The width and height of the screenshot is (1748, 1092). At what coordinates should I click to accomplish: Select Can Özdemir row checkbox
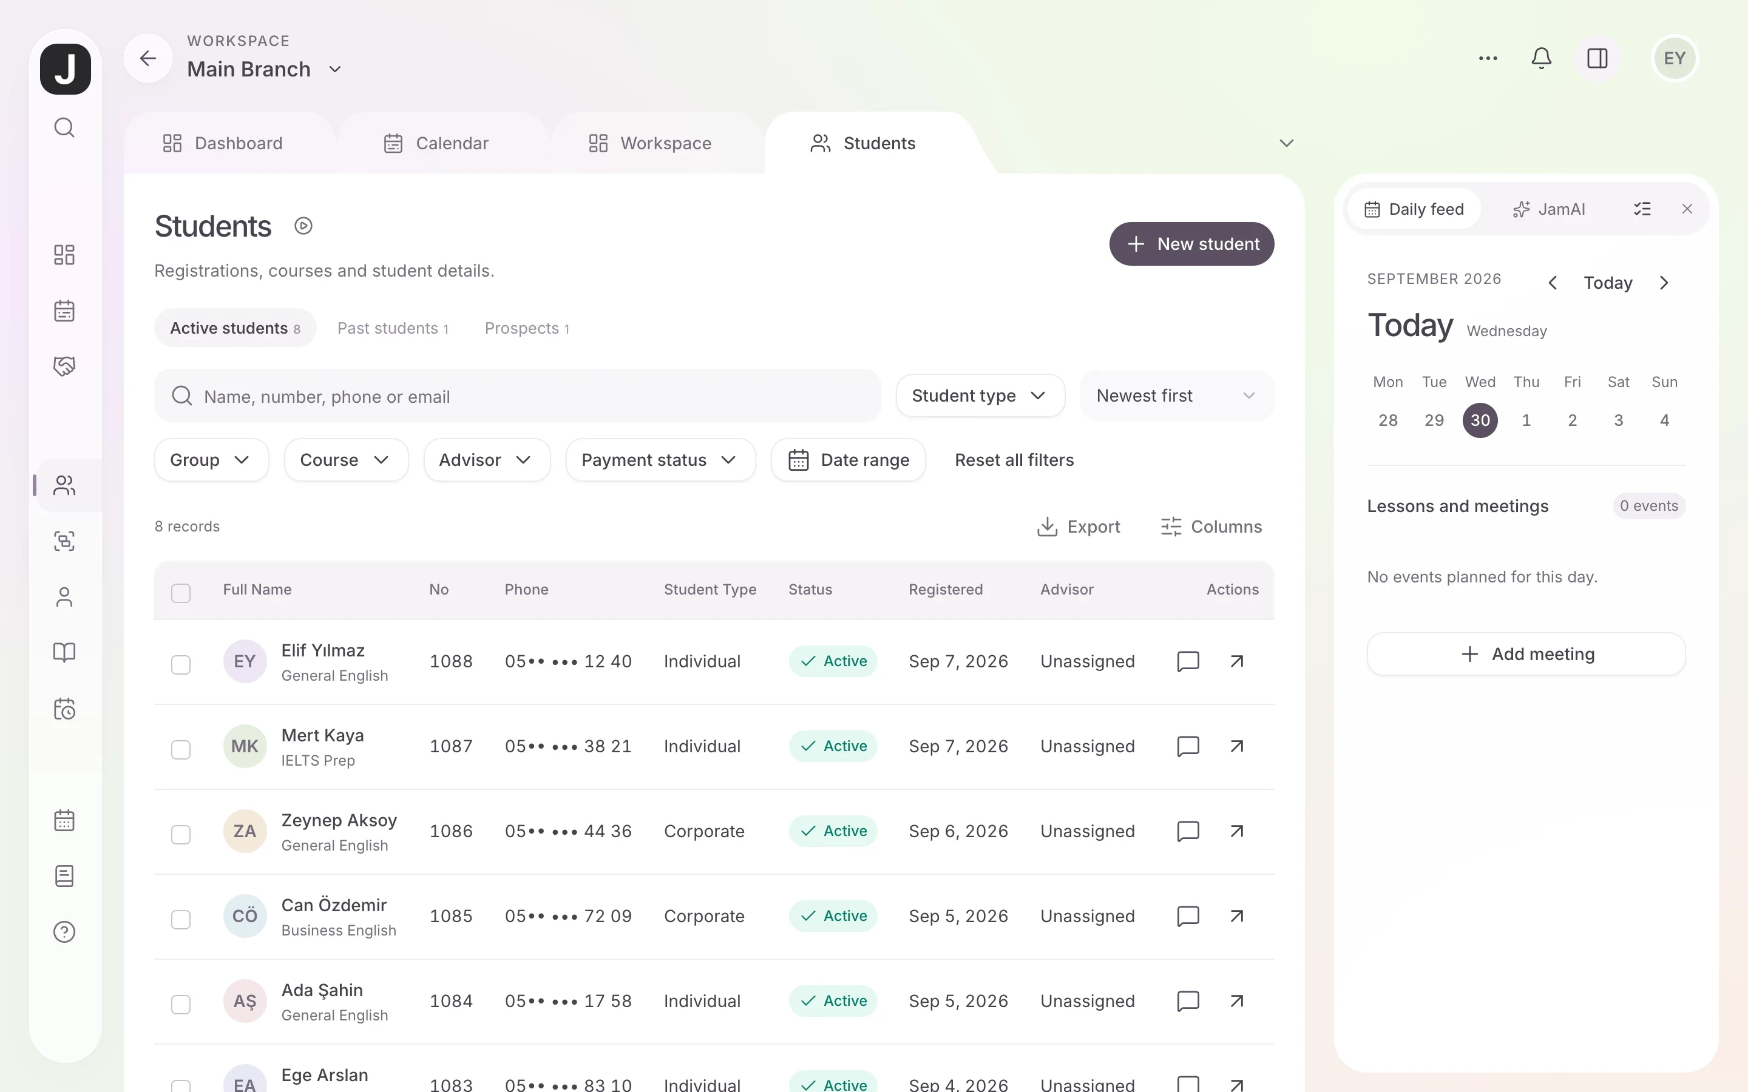tap(181, 919)
